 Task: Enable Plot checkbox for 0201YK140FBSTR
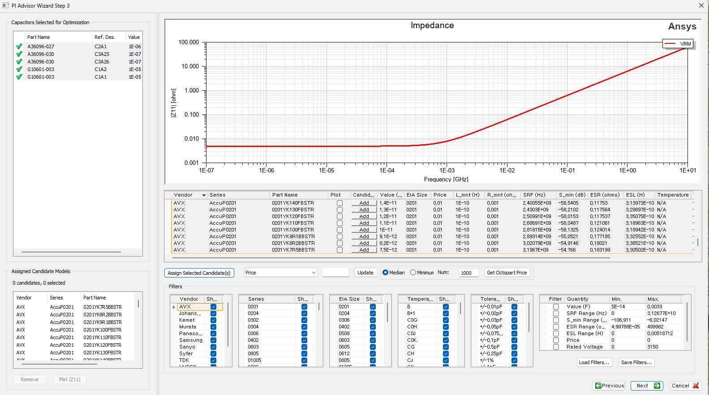pos(339,203)
